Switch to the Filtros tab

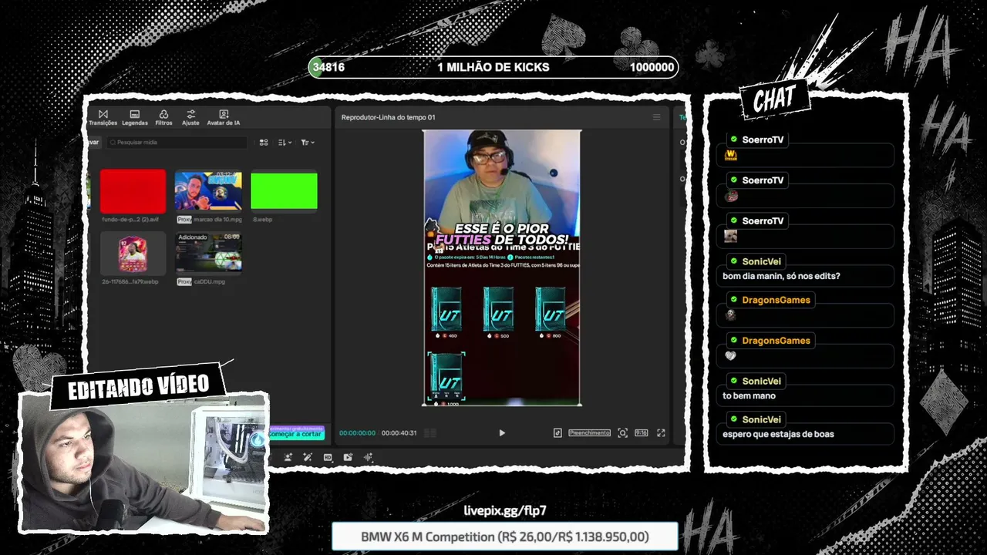163,117
